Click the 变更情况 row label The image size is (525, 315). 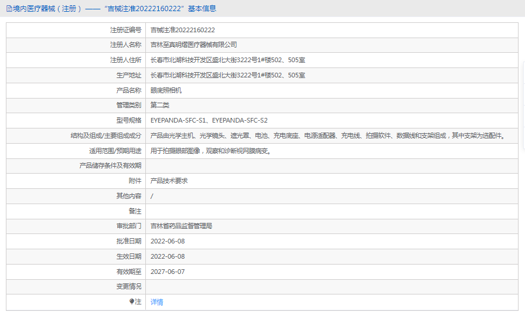click(129, 286)
